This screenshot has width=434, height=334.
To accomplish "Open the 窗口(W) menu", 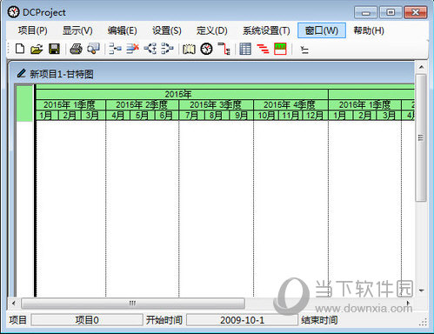I will [x=322, y=30].
